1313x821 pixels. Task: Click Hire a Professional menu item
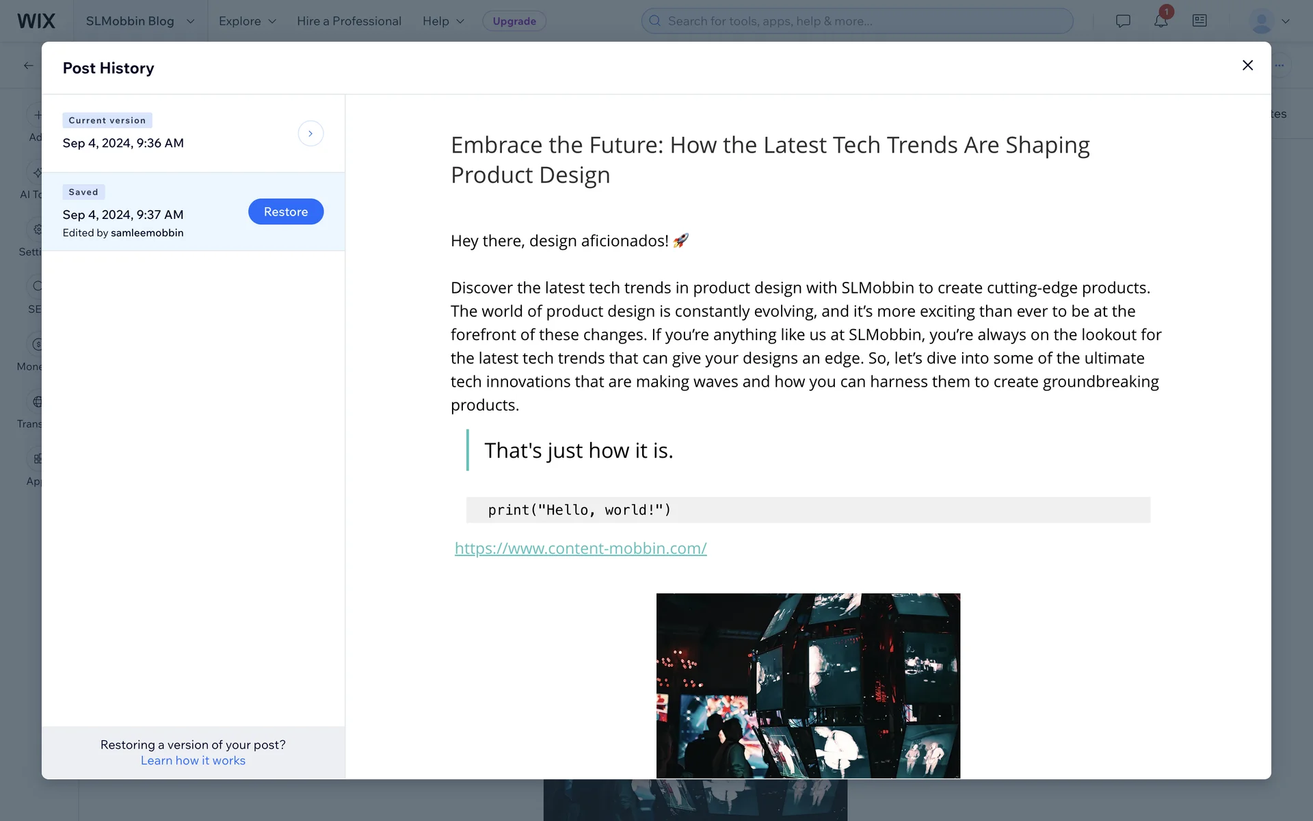(349, 21)
